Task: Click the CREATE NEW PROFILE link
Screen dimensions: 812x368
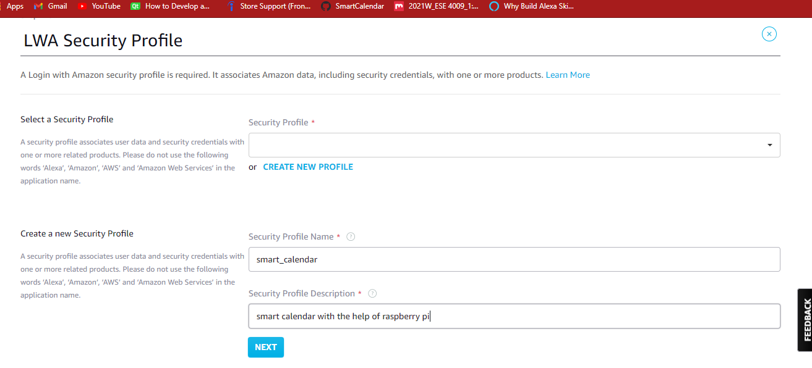Action: click(x=308, y=167)
